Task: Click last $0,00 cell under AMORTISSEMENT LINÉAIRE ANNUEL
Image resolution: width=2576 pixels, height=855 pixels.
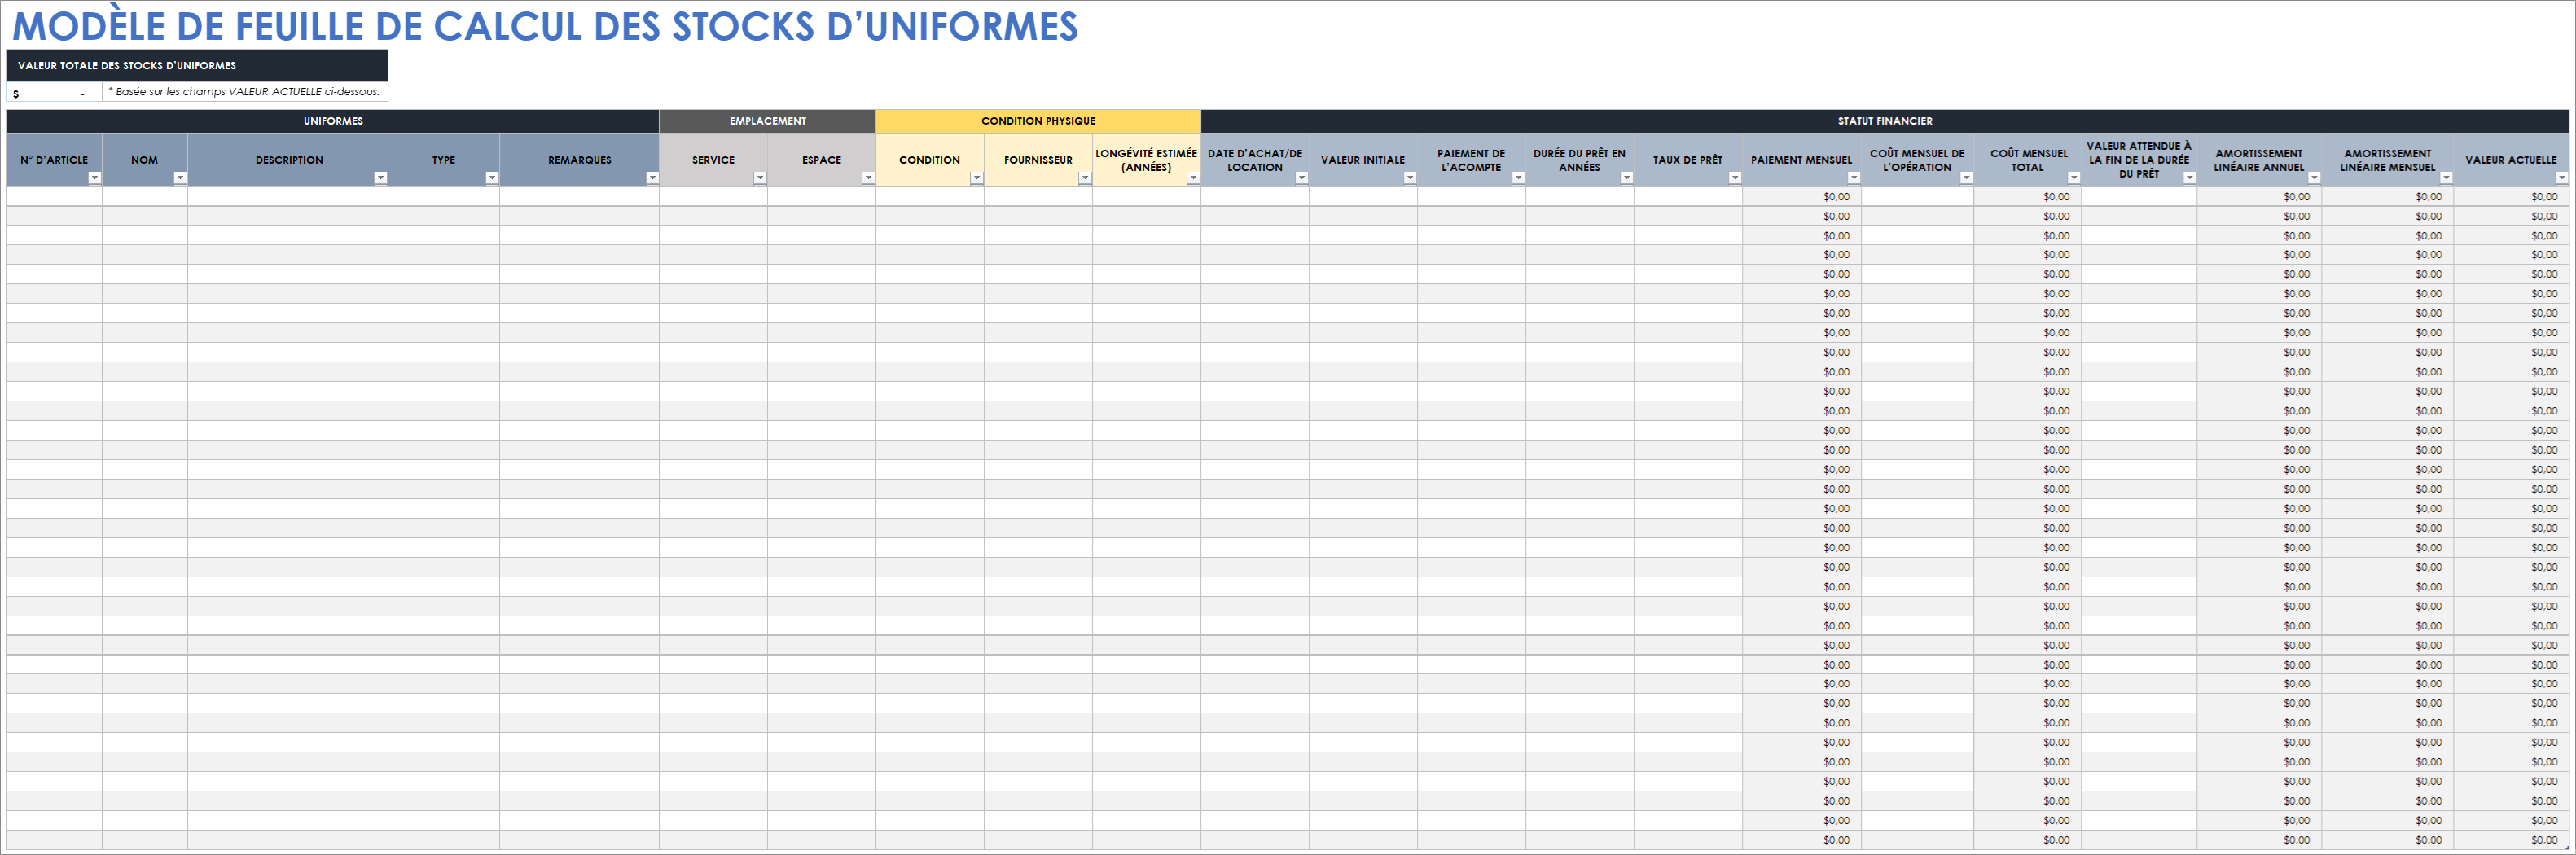Action: coord(2259,840)
